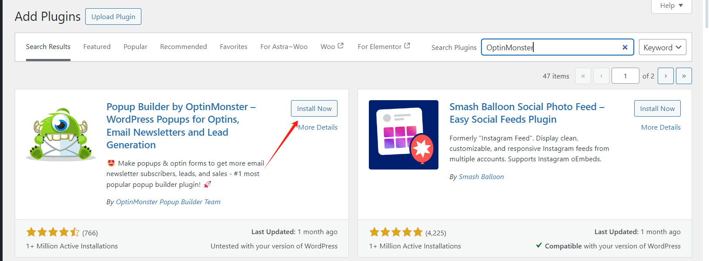This screenshot has width=709, height=261.
Task: Click the Upload Plugin button
Action: (113, 16)
